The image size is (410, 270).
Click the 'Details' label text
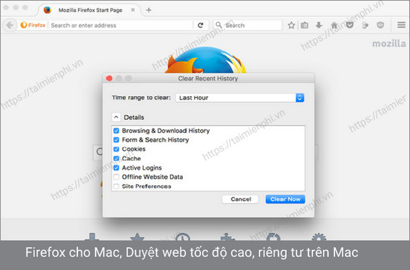tap(134, 117)
